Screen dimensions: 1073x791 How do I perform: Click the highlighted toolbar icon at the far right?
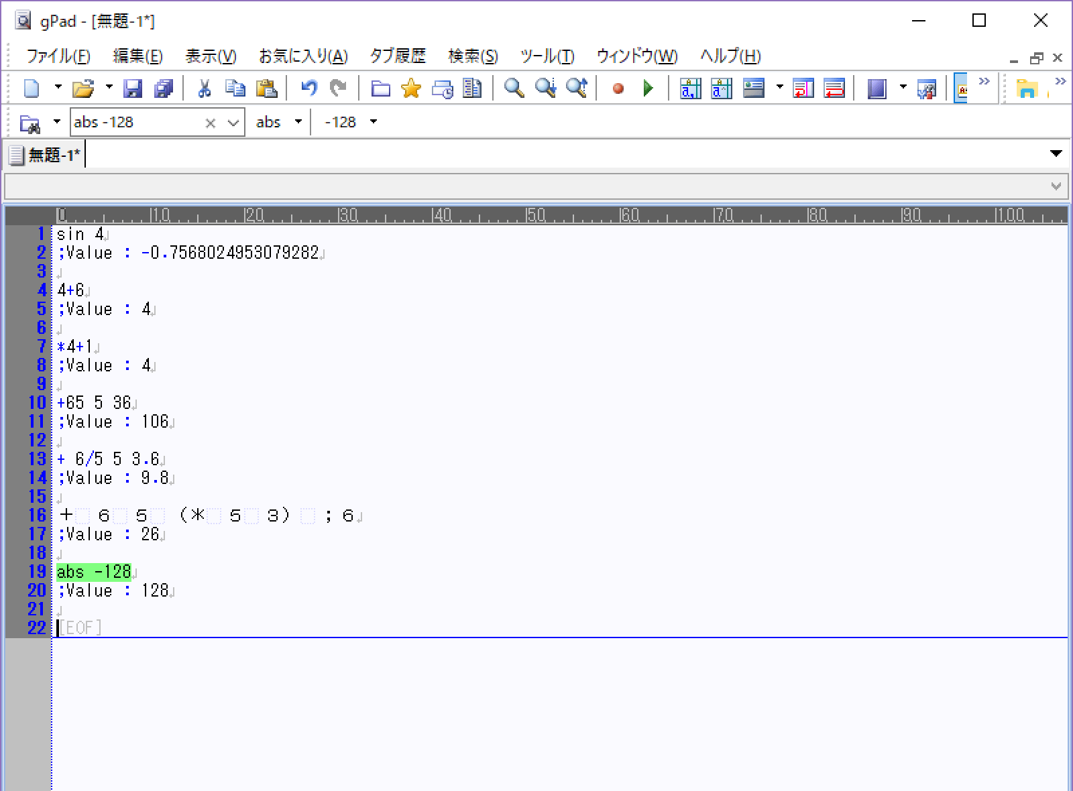click(961, 88)
